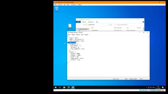168x94 pixels.
Task: Click the Explorer help question mark icon
Action: pos(143,22)
